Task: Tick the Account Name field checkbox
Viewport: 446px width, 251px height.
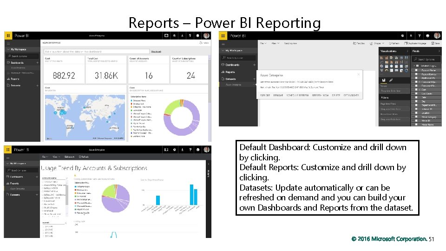Action: coord(416,70)
